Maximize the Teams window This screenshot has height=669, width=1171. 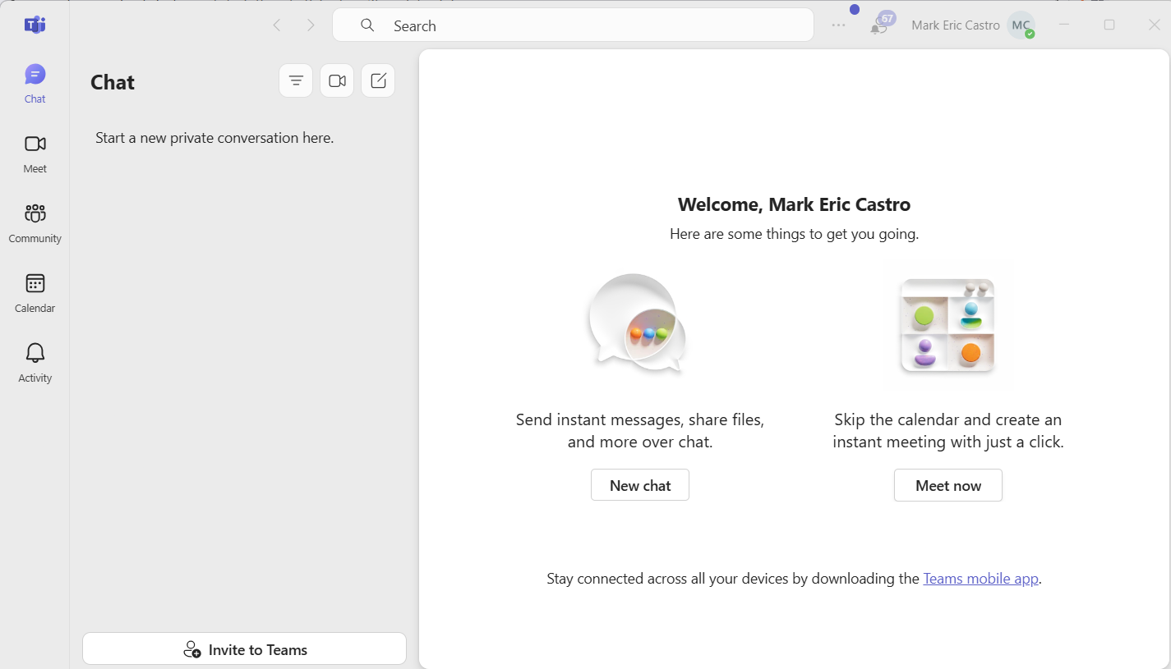click(1109, 25)
